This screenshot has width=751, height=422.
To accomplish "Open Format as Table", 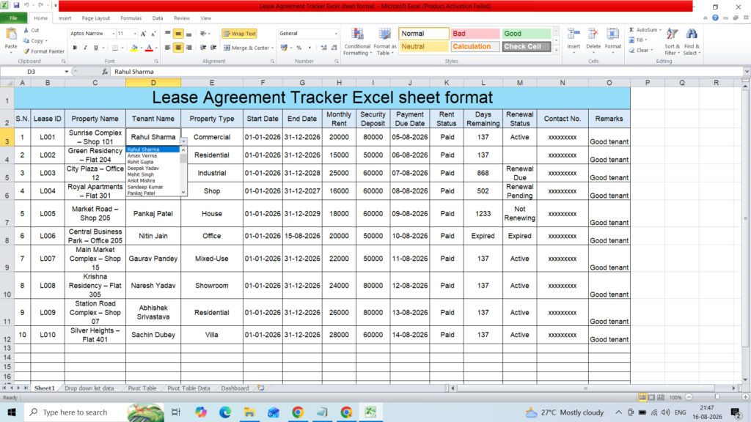I will point(384,42).
